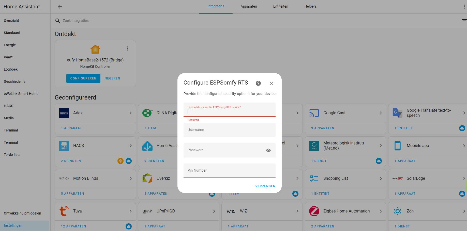Click the Host address input field
467x231 pixels.
click(229, 111)
